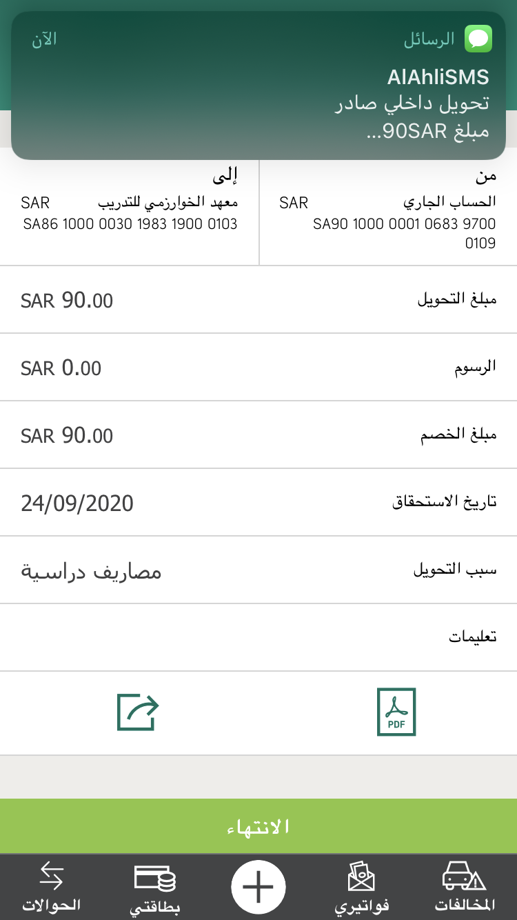Switch to المخالفات tab label
This screenshot has height=920, width=517.
click(x=465, y=905)
